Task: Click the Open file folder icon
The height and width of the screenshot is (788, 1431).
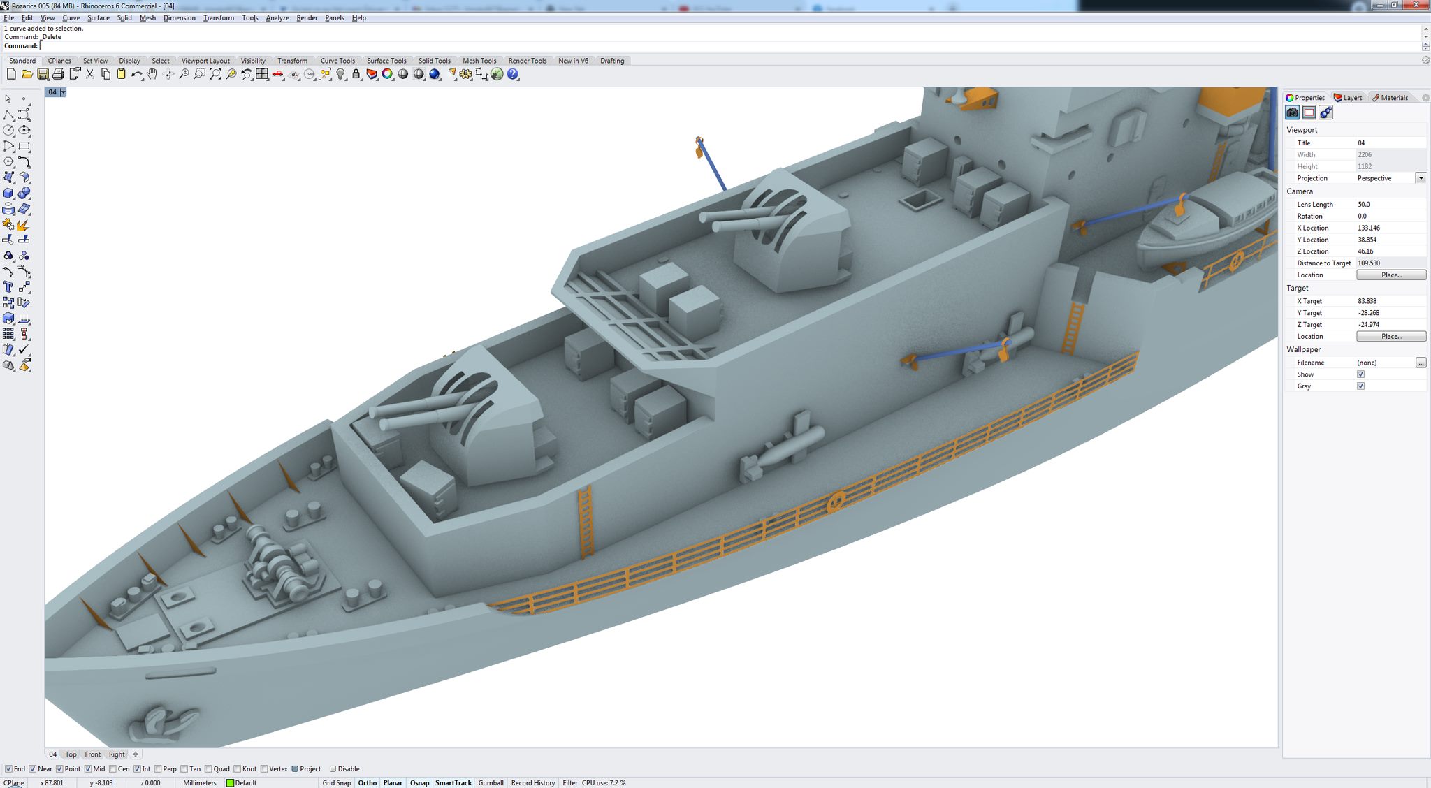Action: [27, 74]
